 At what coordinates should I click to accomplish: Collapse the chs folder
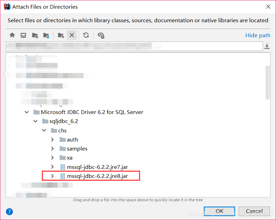click(44, 130)
